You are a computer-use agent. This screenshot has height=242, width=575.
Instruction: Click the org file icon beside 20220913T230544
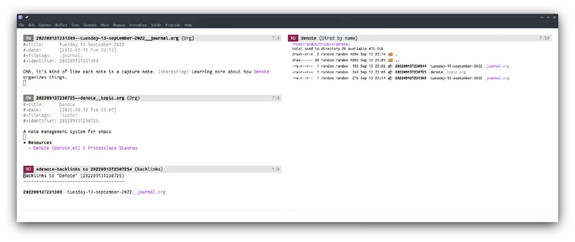[391, 66]
